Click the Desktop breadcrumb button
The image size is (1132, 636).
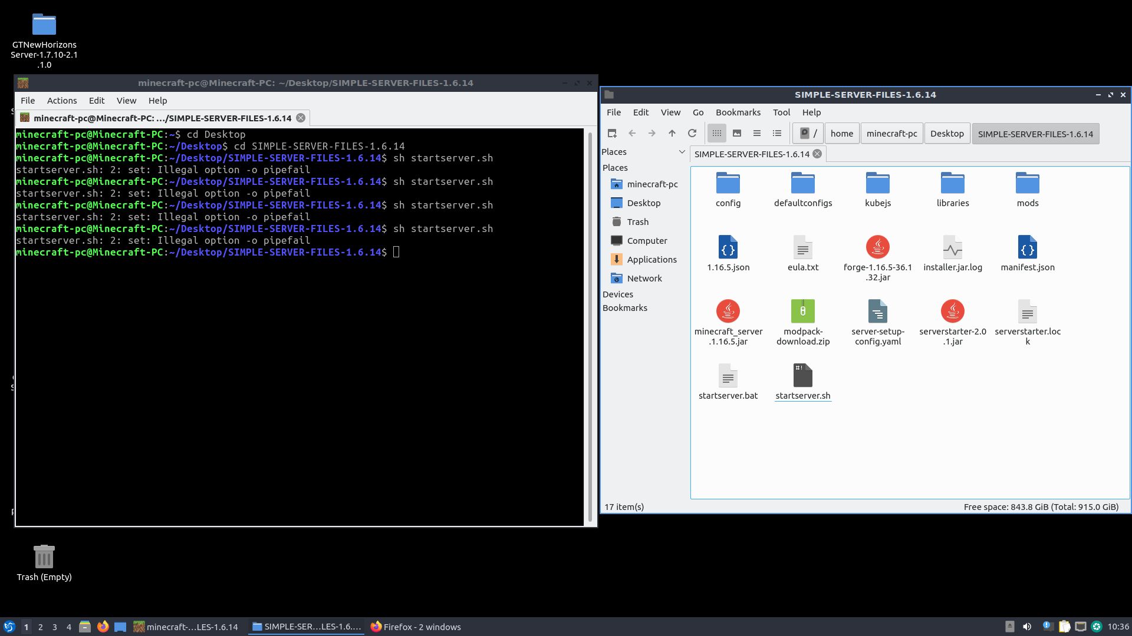947,133
